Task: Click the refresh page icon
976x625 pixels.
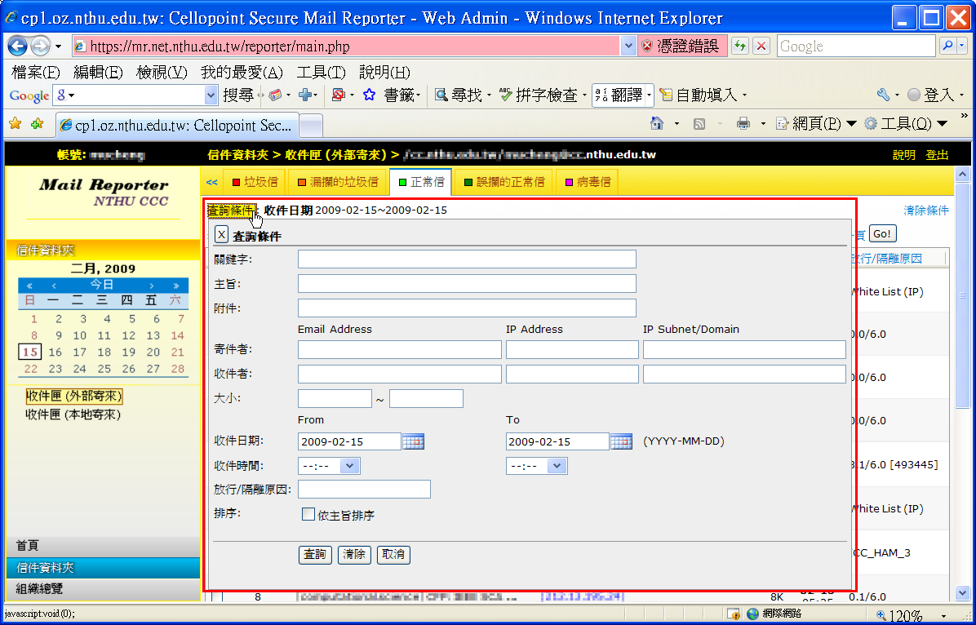Action: (x=740, y=47)
